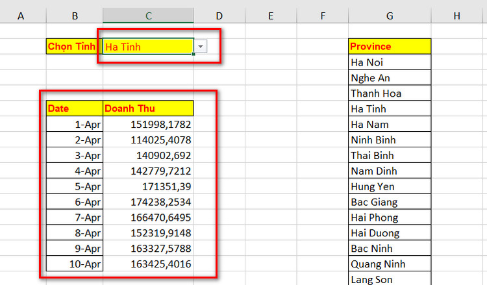Select Ha Tinh in Province list
487x285 pixels.
(x=390, y=108)
